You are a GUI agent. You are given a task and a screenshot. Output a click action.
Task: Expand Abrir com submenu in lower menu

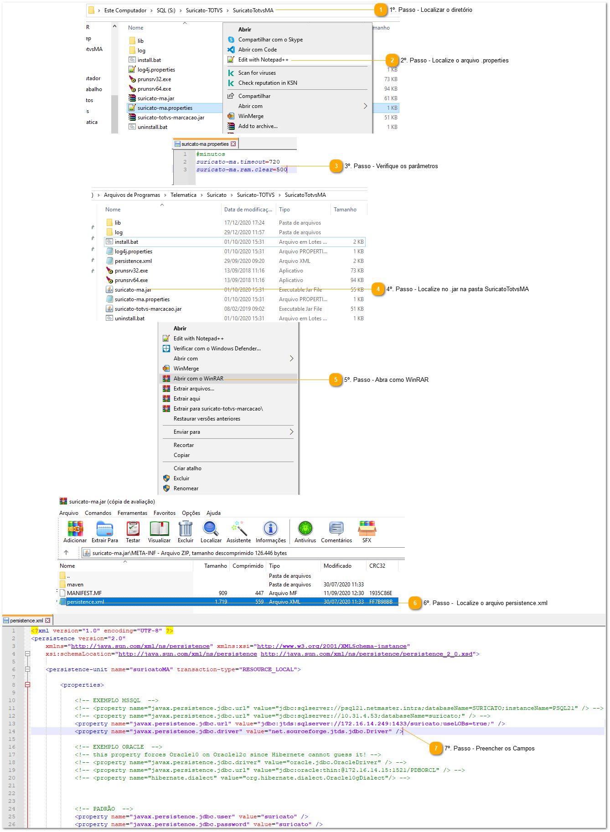pos(291,359)
